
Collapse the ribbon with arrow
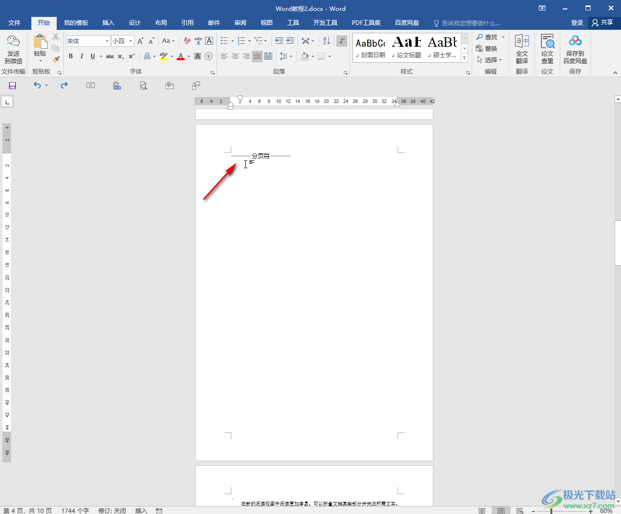(x=615, y=73)
